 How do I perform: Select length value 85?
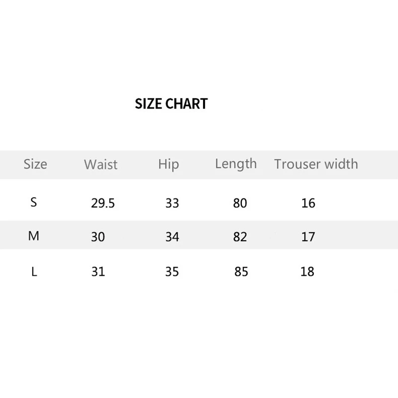tap(241, 272)
